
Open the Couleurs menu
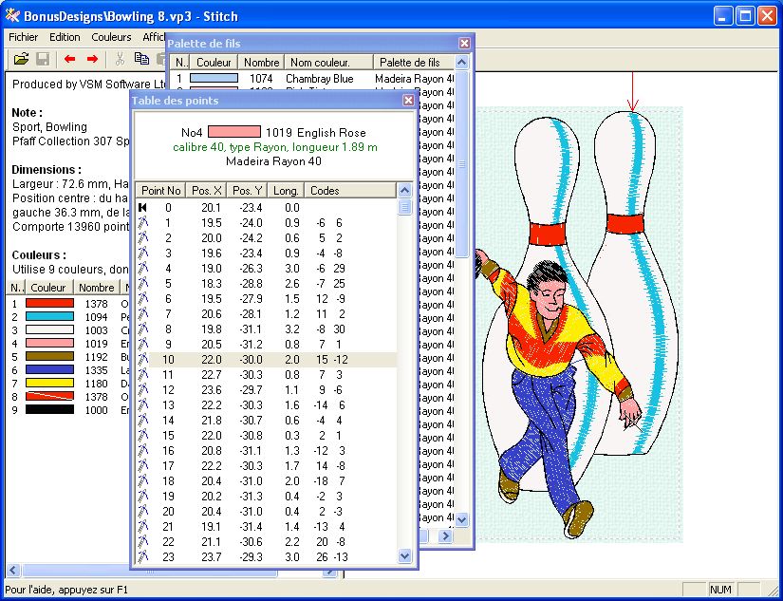pos(111,37)
